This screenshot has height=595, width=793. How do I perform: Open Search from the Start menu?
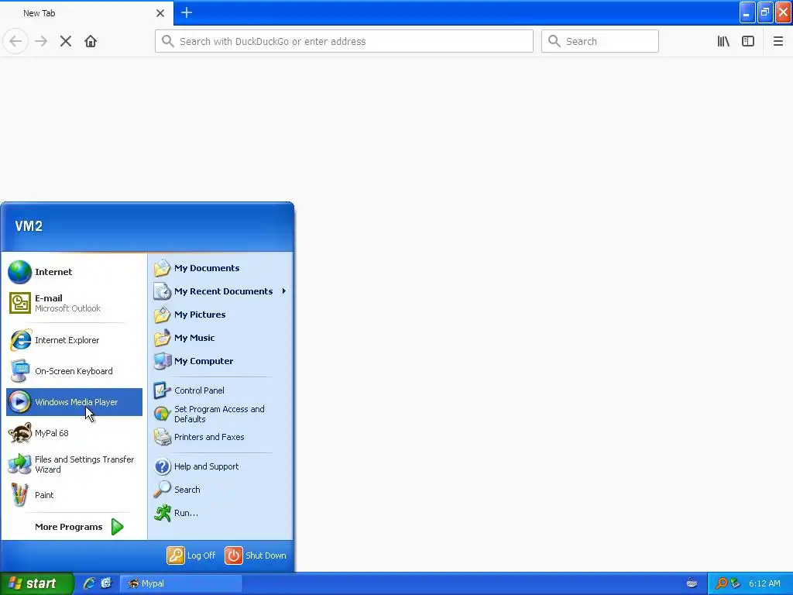tap(221, 490)
